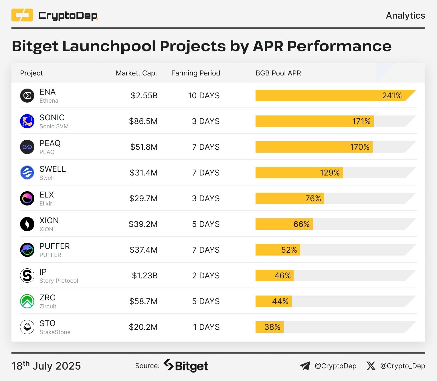Click the $31.4M market cap value
The width and height of the screenshot is (437, 381).
(x=144, y=173)
